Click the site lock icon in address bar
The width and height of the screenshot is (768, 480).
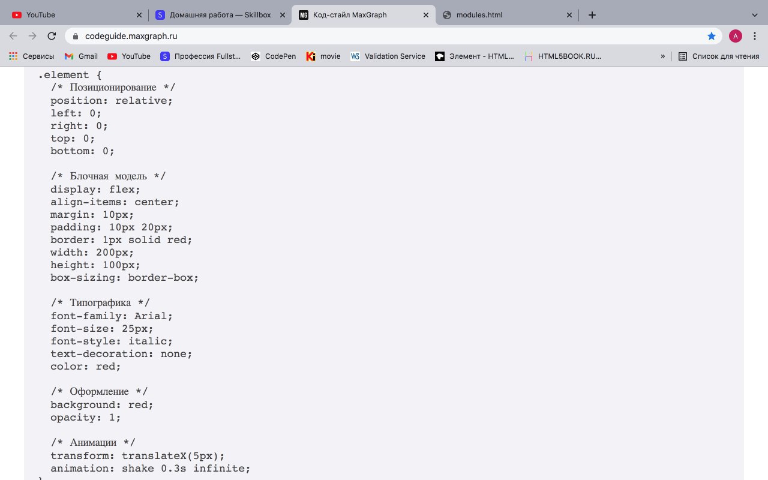pos(75,36)
